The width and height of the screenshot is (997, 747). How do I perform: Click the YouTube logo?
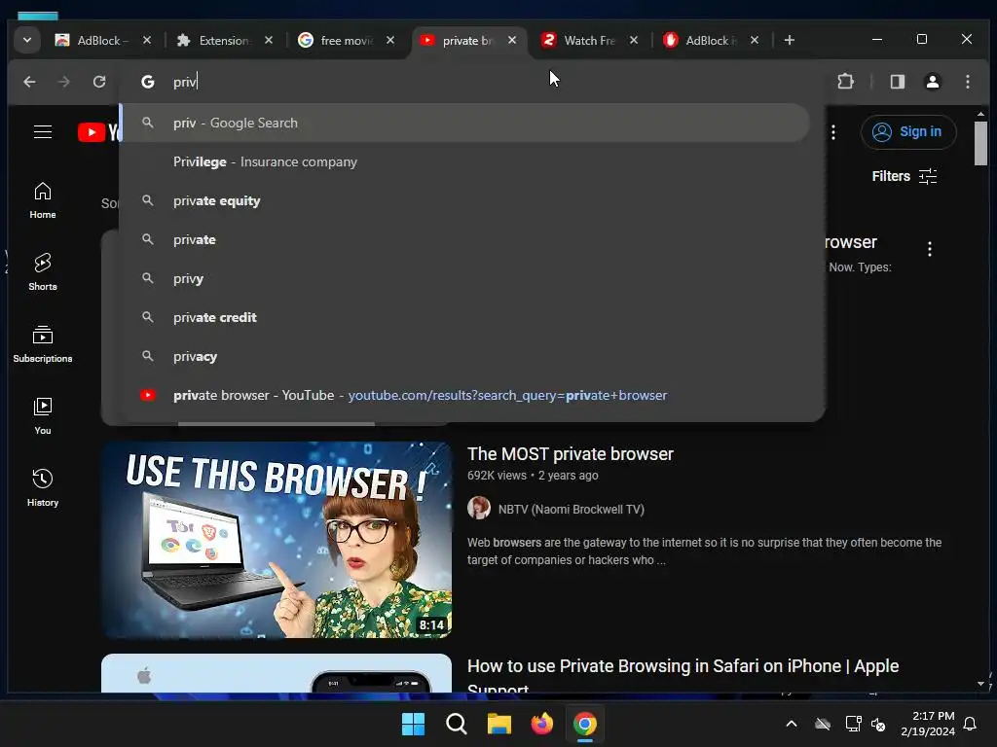coord(98,132)
